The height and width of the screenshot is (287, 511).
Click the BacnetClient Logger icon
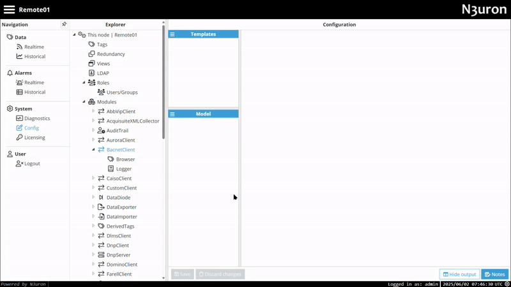111,168
